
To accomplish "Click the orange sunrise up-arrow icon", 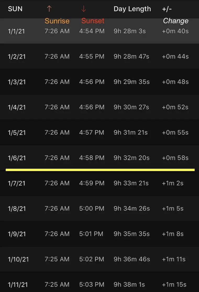I will point(49,9).
